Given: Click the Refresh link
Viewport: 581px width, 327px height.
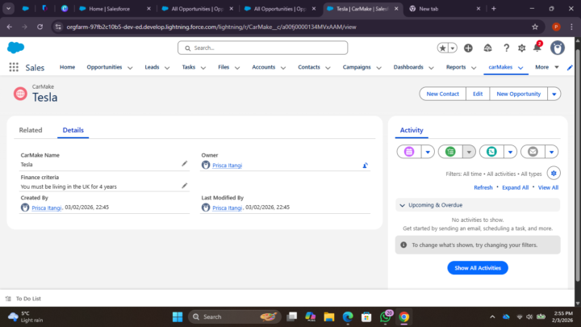Looking at the screenshot, I should click(483, 187).
